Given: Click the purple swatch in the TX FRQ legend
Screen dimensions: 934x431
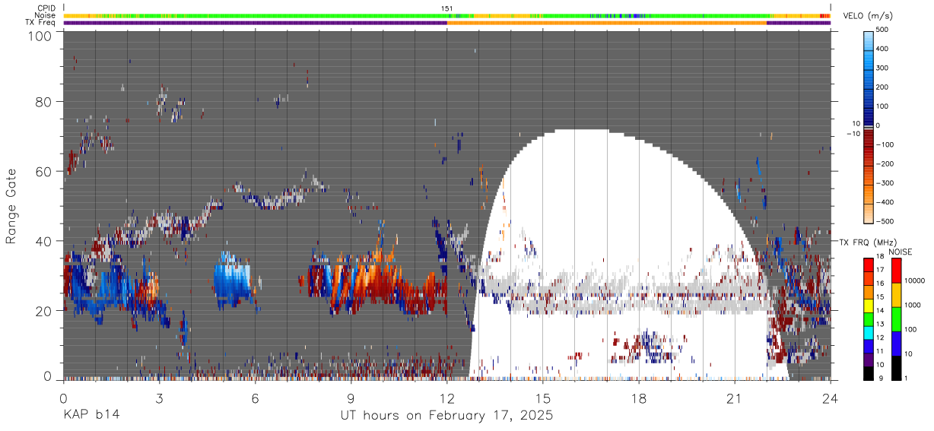Looking at the screenshot, I should click(x=869, y=360).
